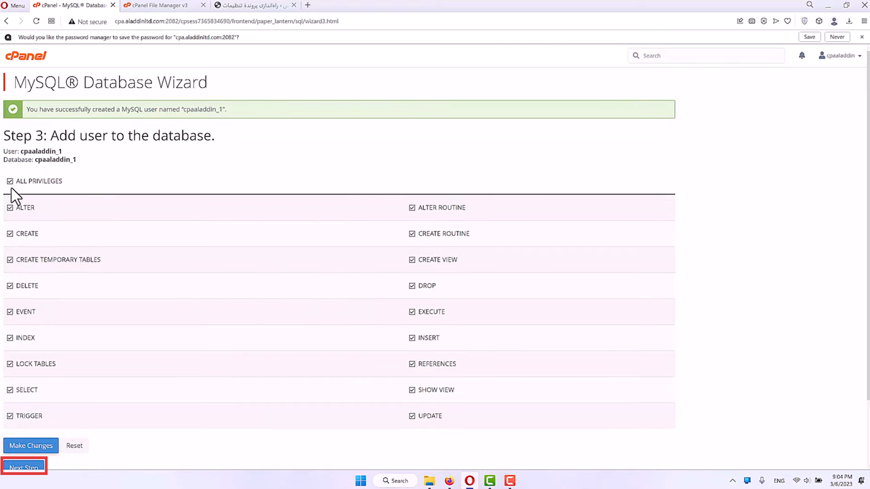Open the cPanel notifications bell

tap(802, 55)
